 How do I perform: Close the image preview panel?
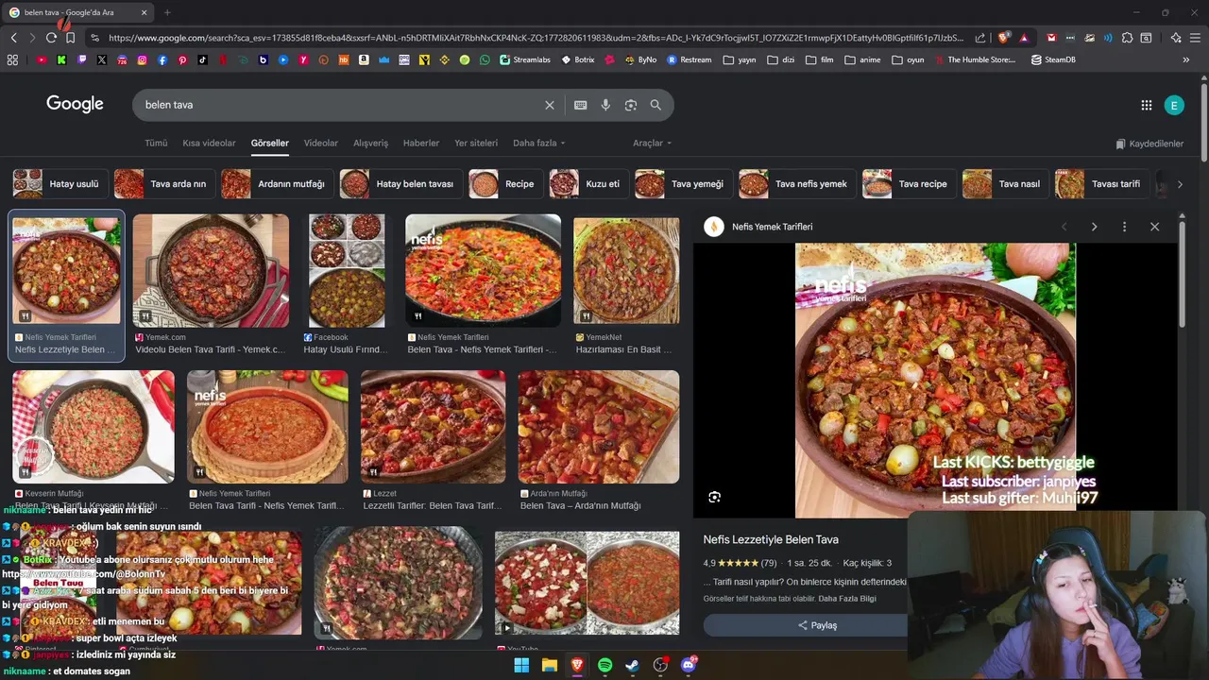[1154, 227]
